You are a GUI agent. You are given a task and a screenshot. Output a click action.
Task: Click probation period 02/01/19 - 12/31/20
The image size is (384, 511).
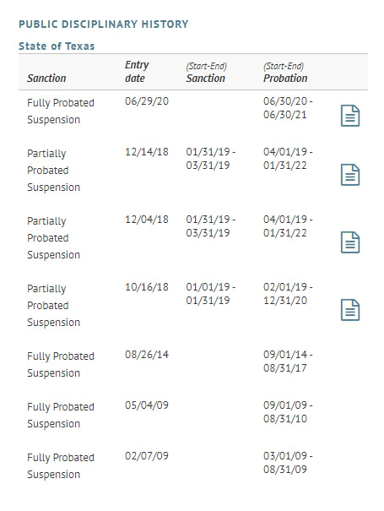pyautogui.click(x=288, y=294)
